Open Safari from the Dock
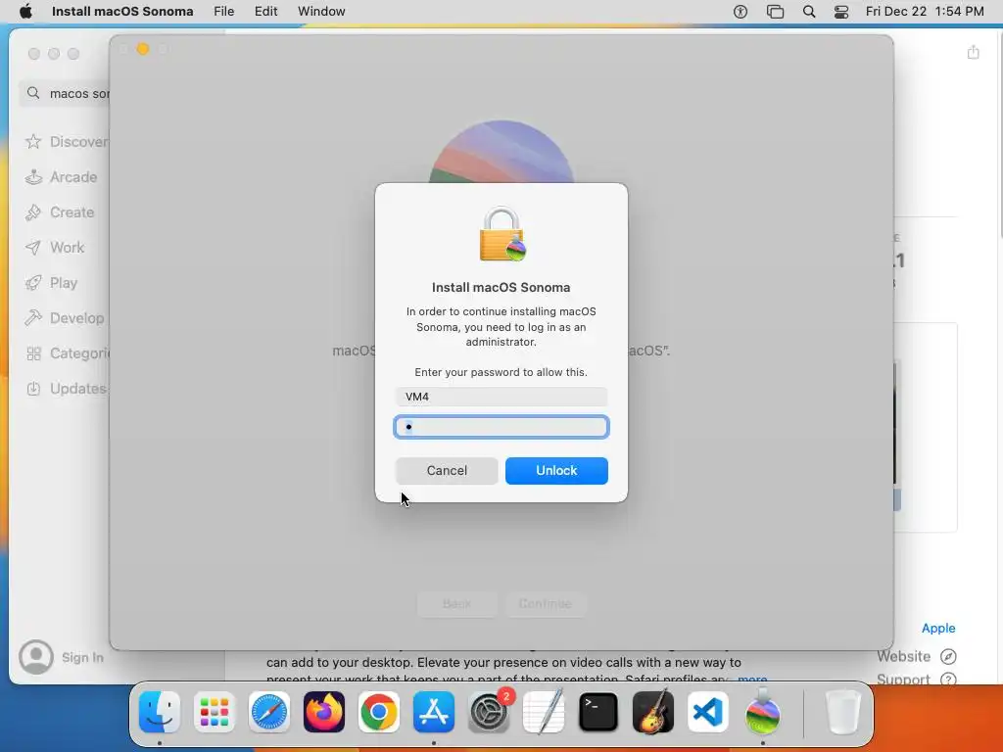 coord(269,712)
